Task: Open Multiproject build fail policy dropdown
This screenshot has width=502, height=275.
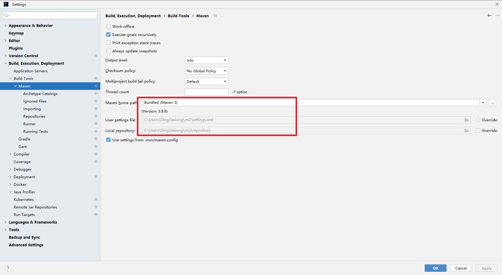Action: tap(206, 81)
